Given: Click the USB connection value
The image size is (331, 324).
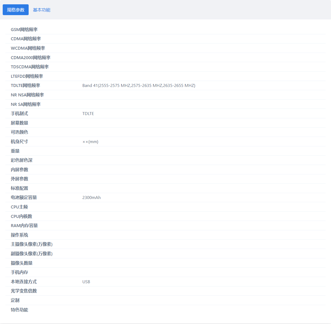Looking at the screenshot, I should click(x=86, y=282).
